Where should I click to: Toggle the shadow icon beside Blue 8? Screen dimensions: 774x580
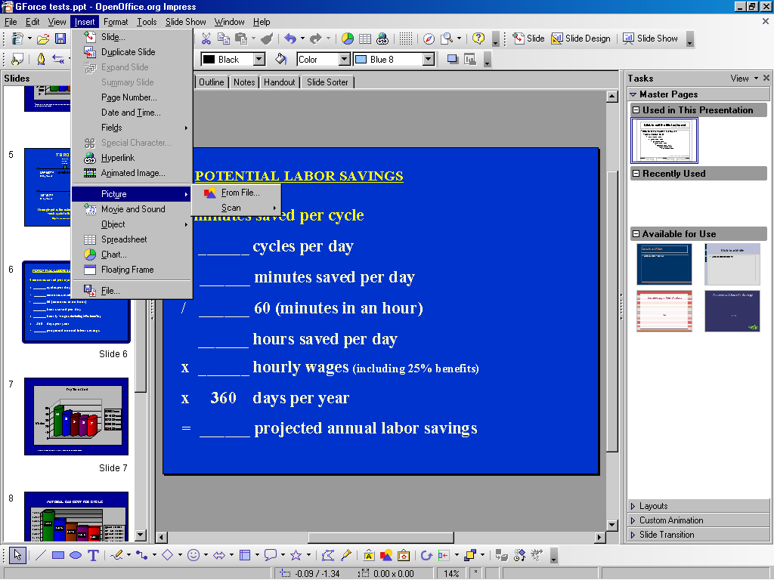[x=453, y=59]
